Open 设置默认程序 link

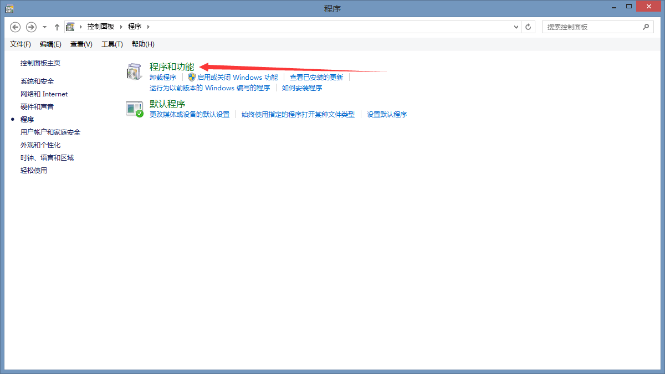[x=387, y=115]
